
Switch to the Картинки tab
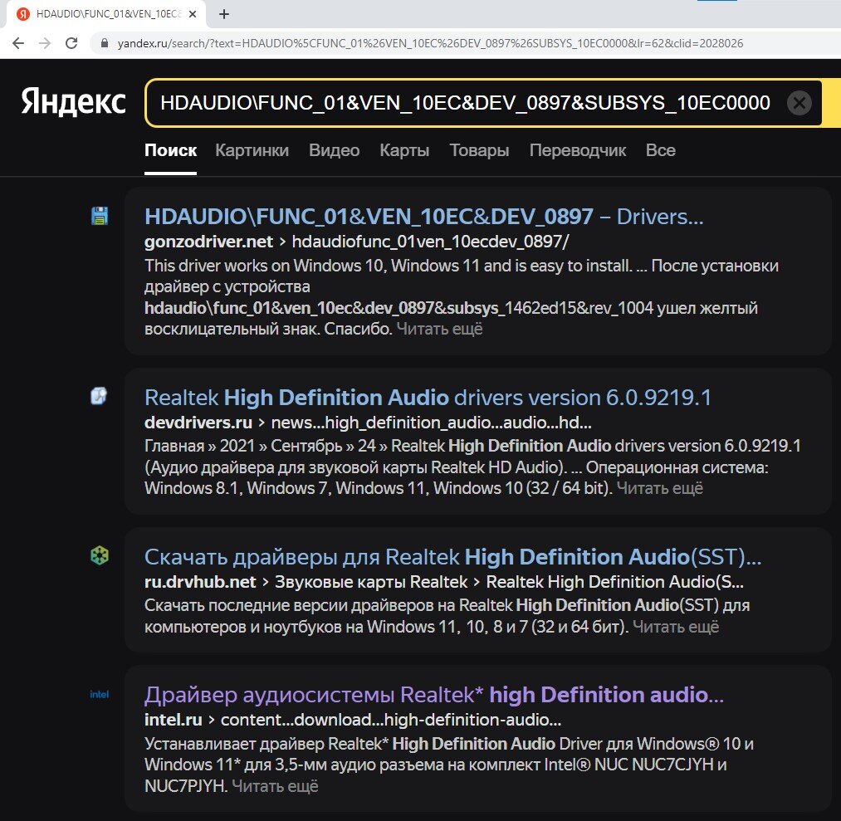coord(252,150)
